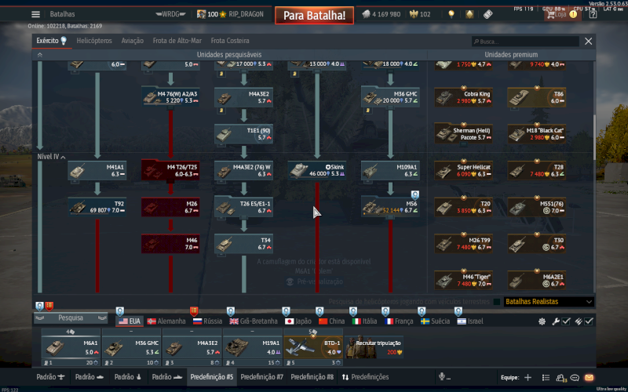This screenshot has height=392, width=628.
Task: Open the mail envelope icon
Action: point(589,377)
